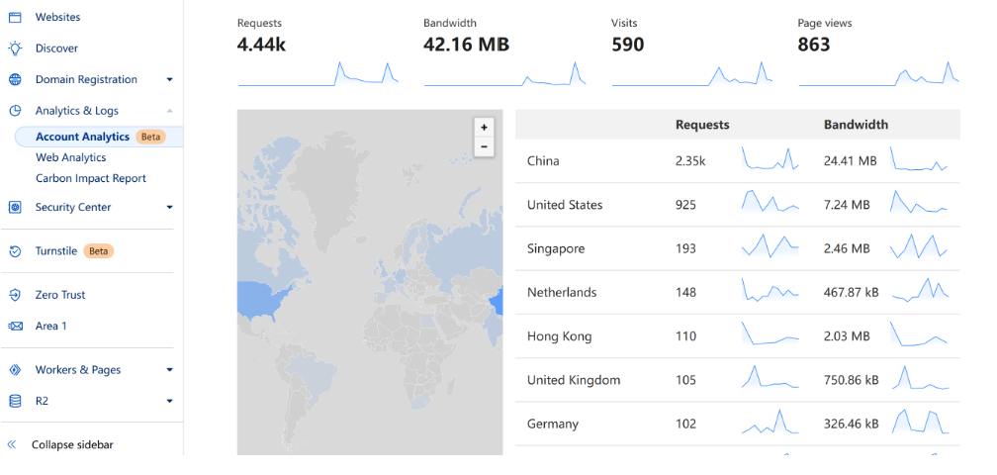The width and height of the screenshot is (997, 475).
Task: Click the Bandwidth total sparkline chart
Action: pyautogui.click(x=504, y=74)
